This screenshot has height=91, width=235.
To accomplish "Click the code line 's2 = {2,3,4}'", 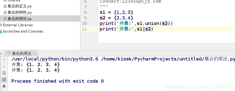I will point(116,18).
